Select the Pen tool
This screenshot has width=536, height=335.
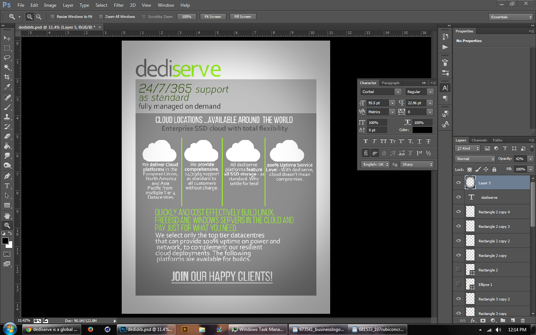click(x=7, y=176)
